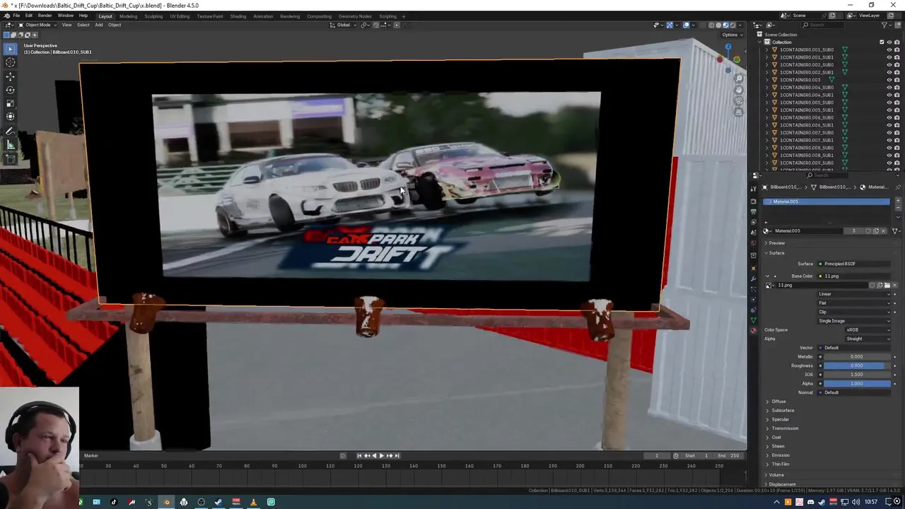Image resolution: width=905 pixels, height=509 pixels.
Task: Open viewport Add menu
Action: [99, 25]
